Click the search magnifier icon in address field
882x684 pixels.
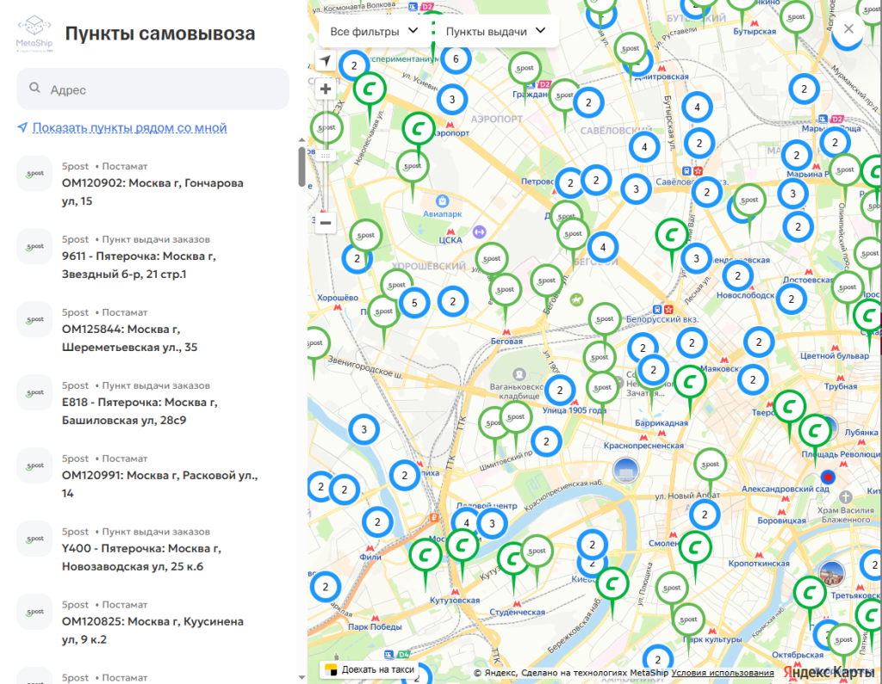coord(35,89)
